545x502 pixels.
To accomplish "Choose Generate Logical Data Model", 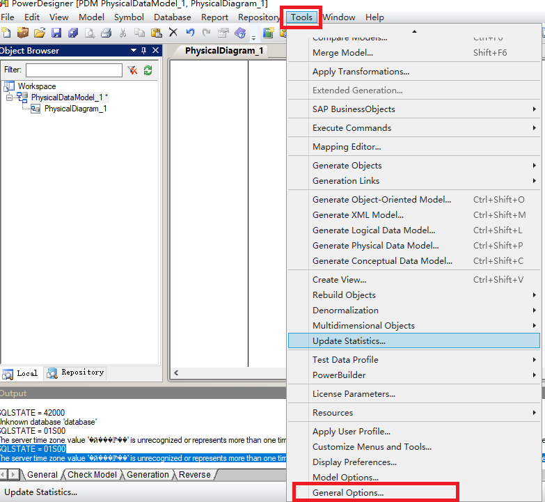I will click(414, 230).
